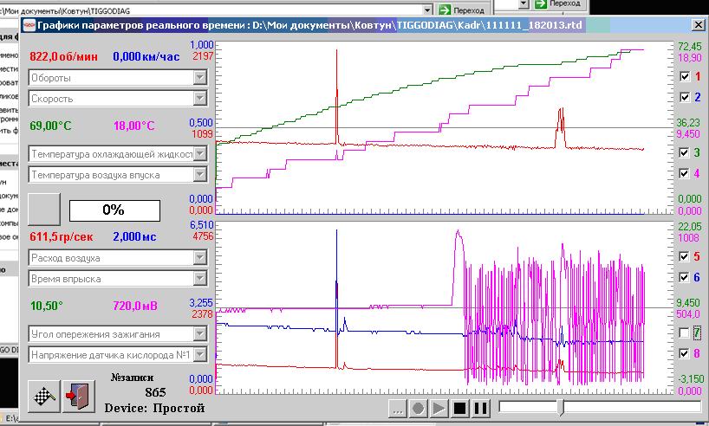Toggle channel 4 graph checkbox
This screenshot has height=426, width=709.
pos(685,173)
